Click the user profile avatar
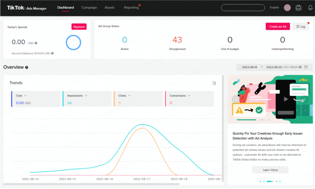 (287, 8)
